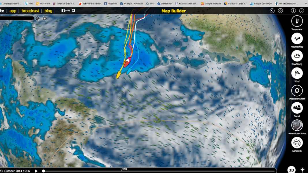The width and height of the screenshot is (308, 173).
Task: Open the censhare Web-Client bookmark
Action: pos(64,3)
